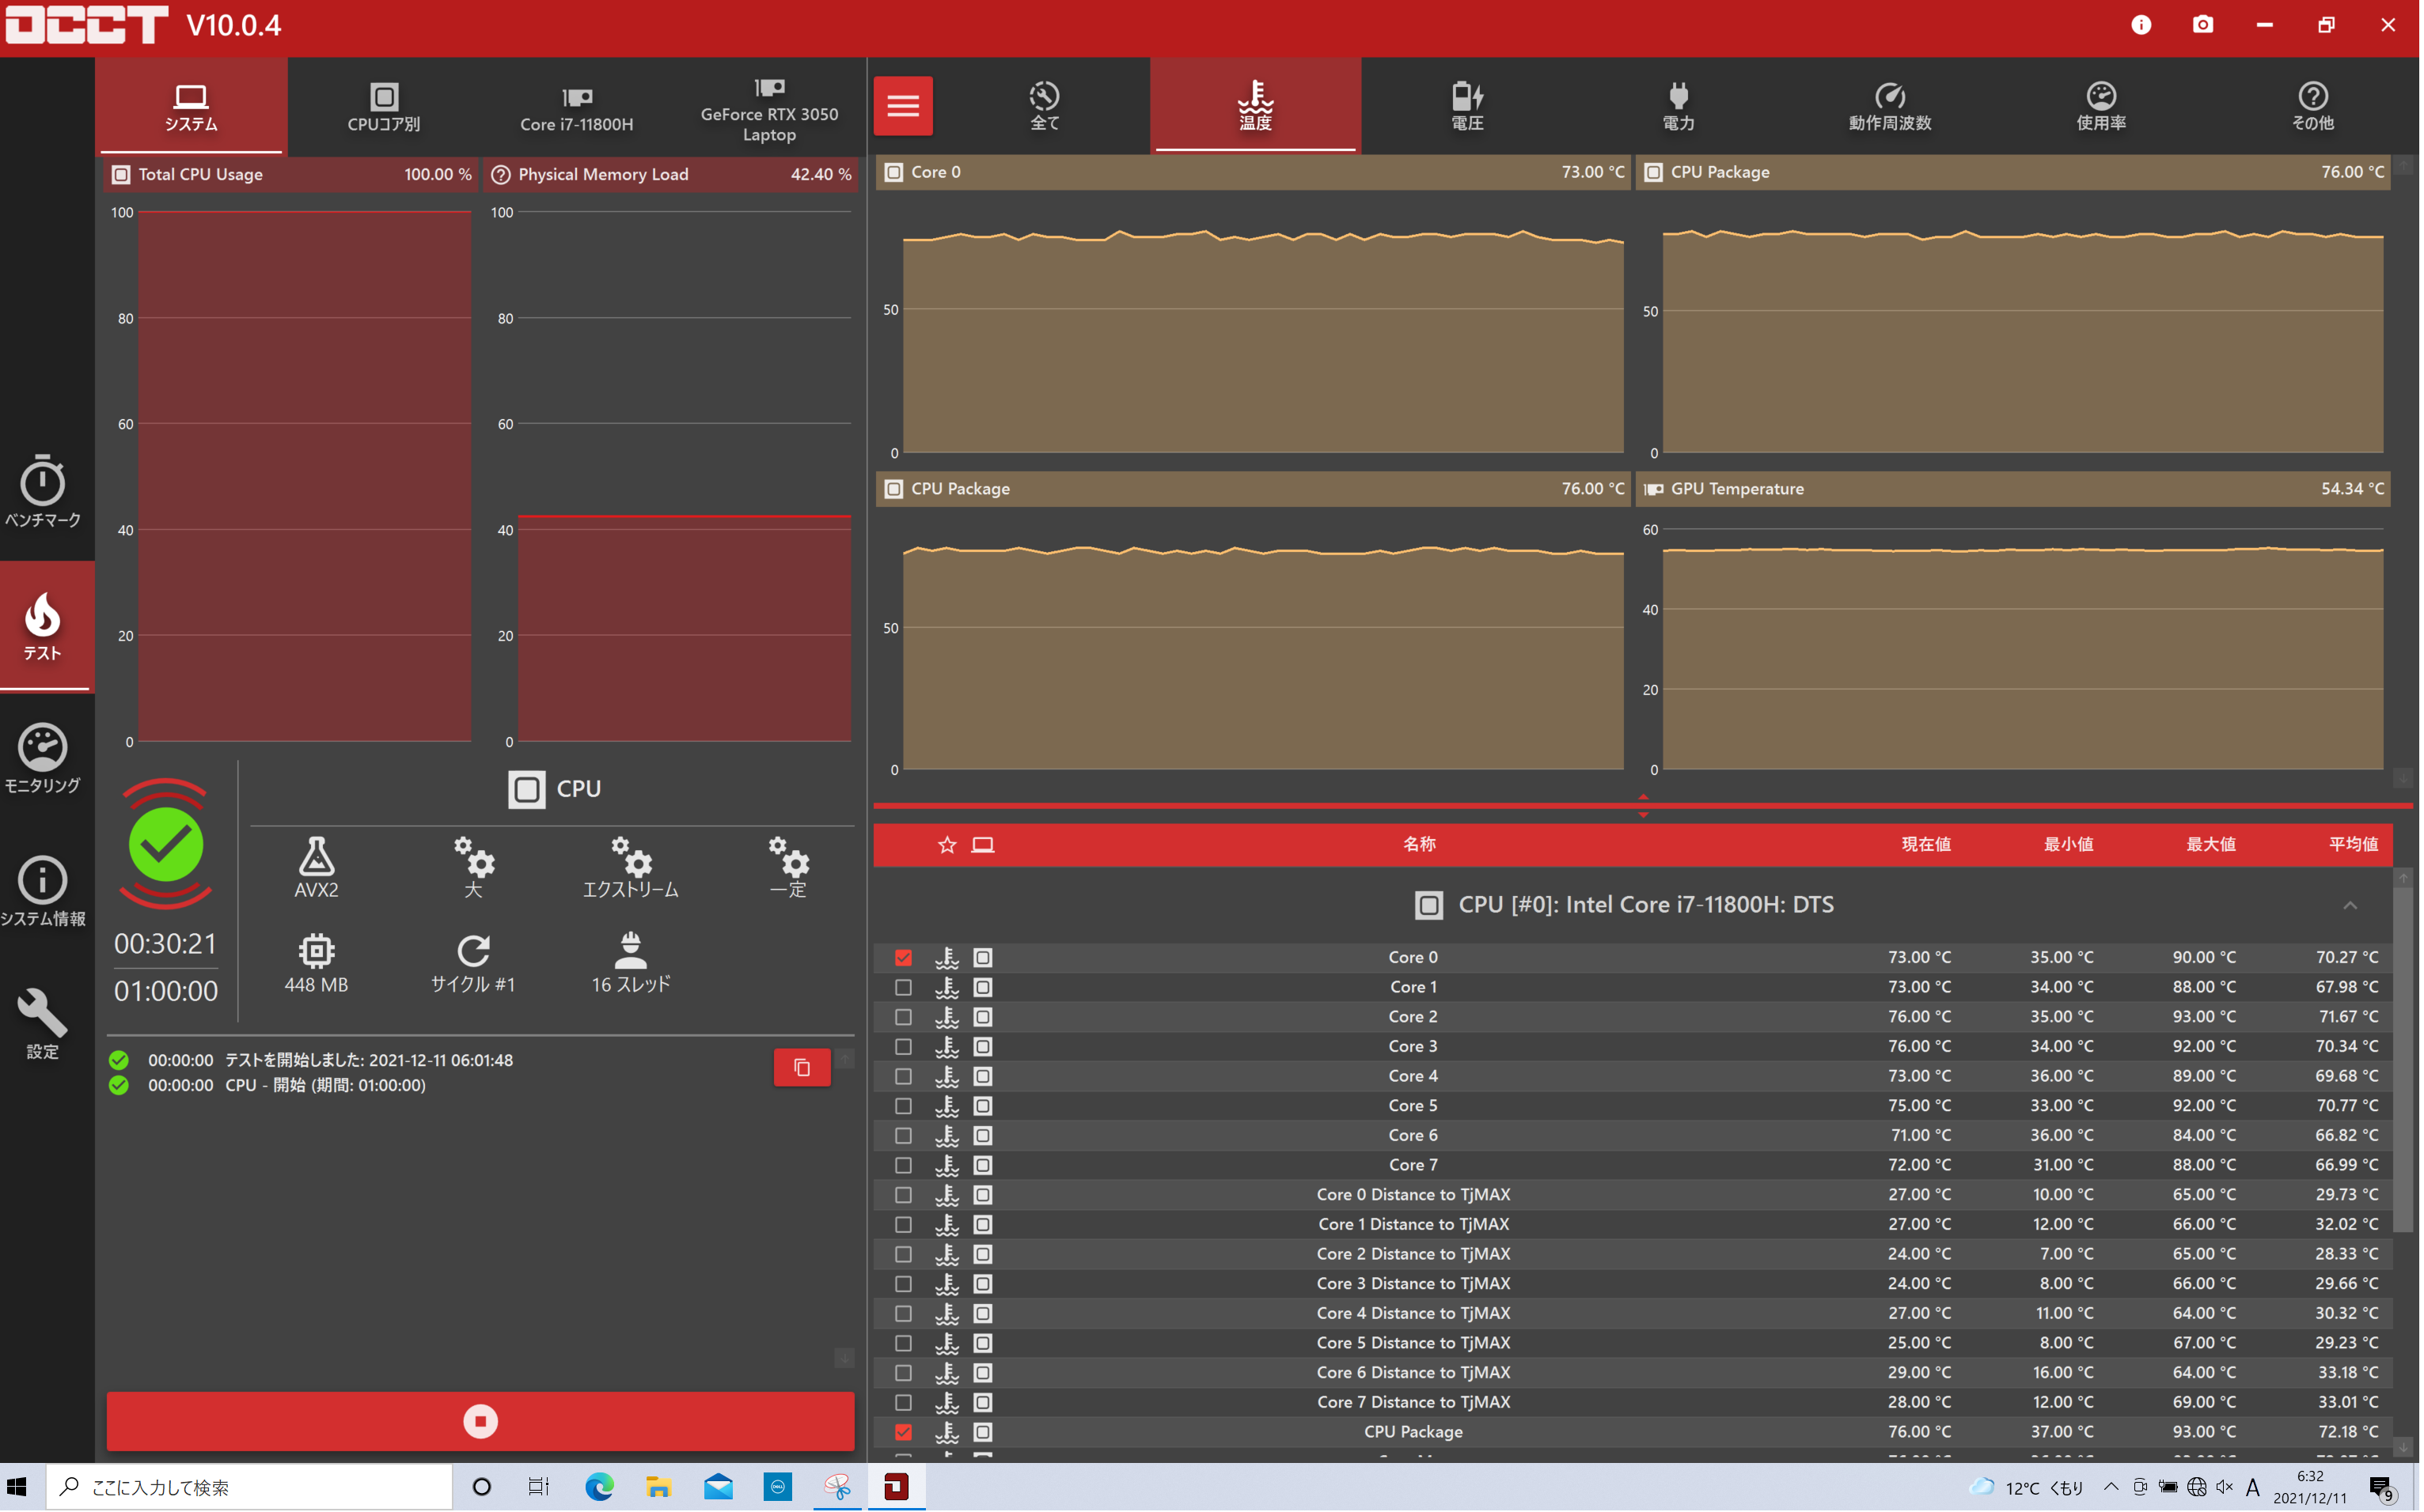Select the 電圧 voltage tab
The height and width of the screenshot is (1512, 2424).
pos(1467,106)
